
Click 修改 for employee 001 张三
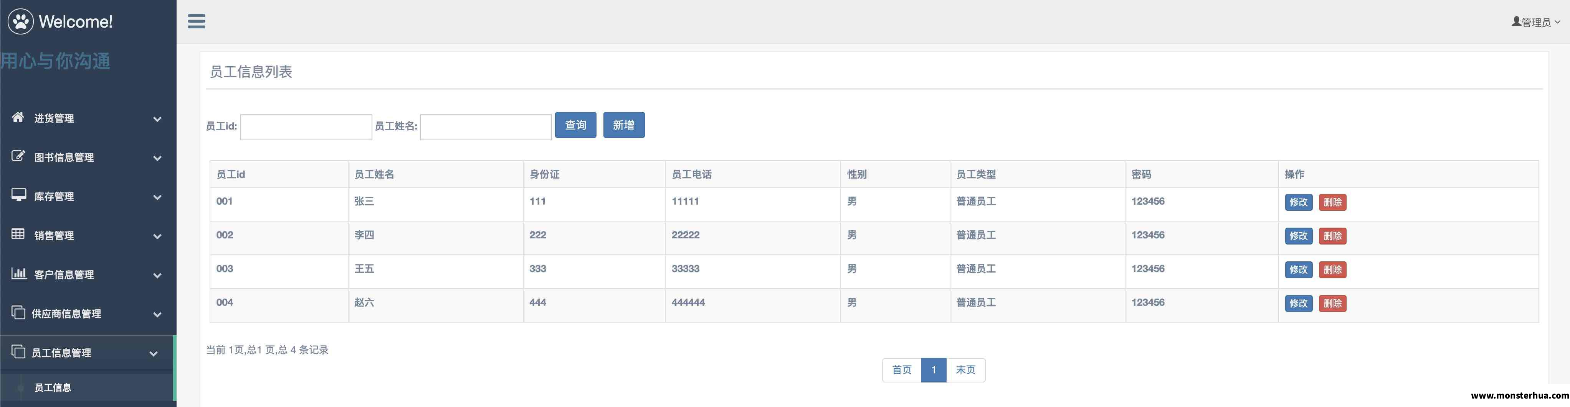pos(1298,203)
